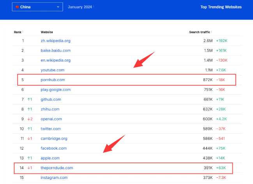Click the 444K traffic value
Screen dimensions: 253x184
click(x=208, y=148)
